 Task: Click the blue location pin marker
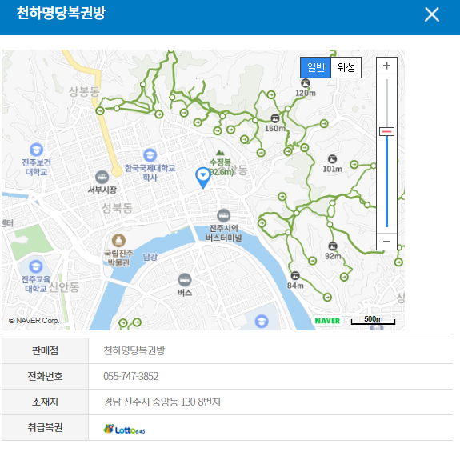pos(202,178)
